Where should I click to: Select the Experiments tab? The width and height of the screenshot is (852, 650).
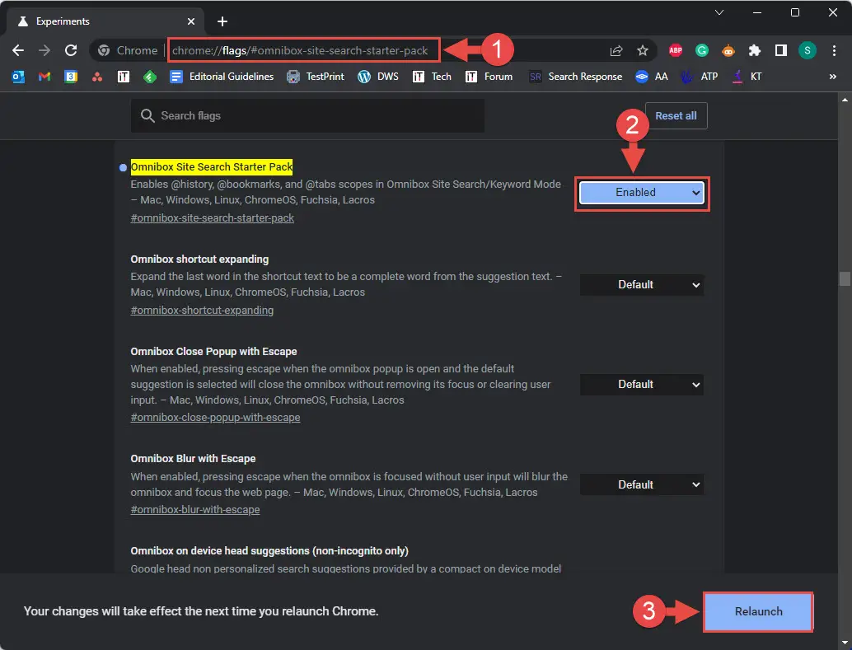pos(105,21)
